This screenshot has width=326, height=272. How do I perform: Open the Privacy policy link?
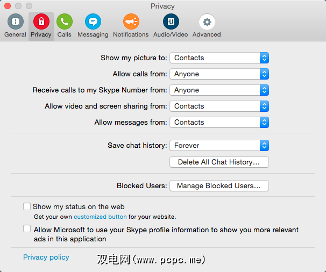[46, 257]
